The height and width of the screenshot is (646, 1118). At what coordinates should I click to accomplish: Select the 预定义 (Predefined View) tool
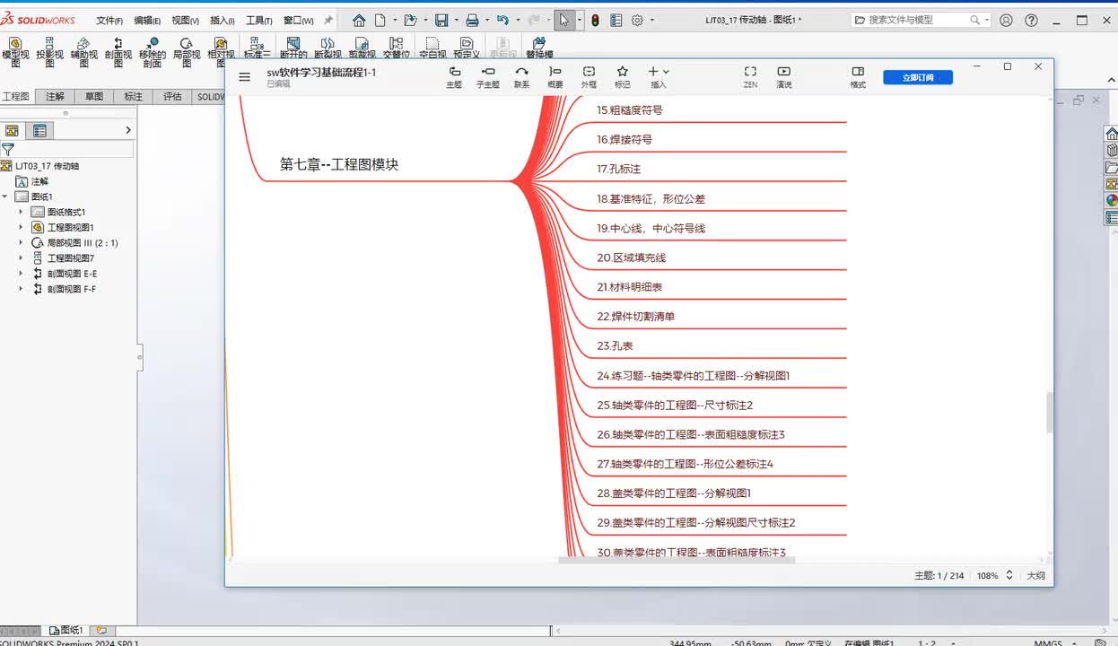467,48
